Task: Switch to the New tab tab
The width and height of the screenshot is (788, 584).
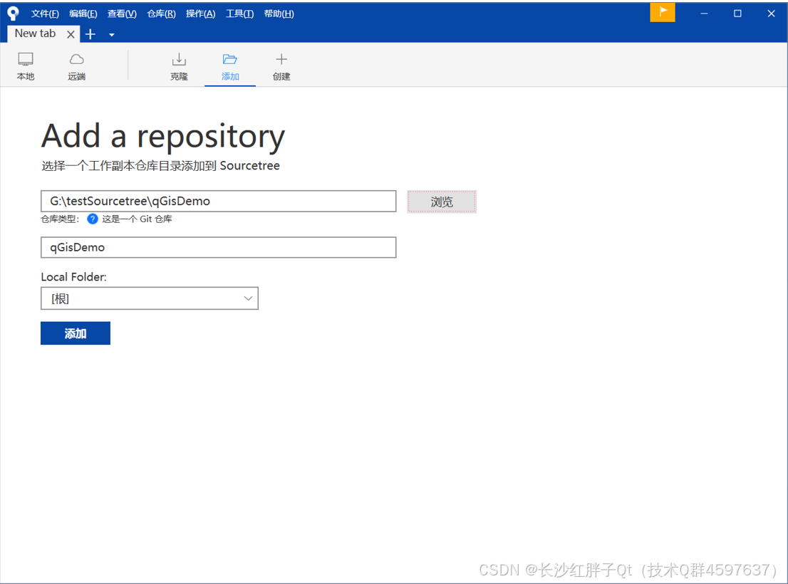Action: point(35,33)
